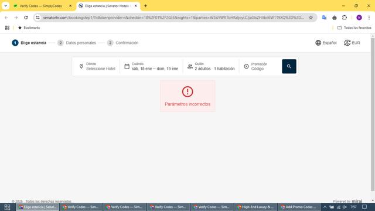Screen dimensions: 375x211
Task: Click the dark search magnifier button
Action: (289, 66)
